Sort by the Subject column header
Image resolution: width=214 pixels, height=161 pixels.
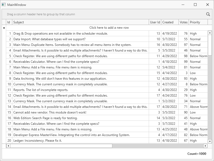click(x=81, y=22)
